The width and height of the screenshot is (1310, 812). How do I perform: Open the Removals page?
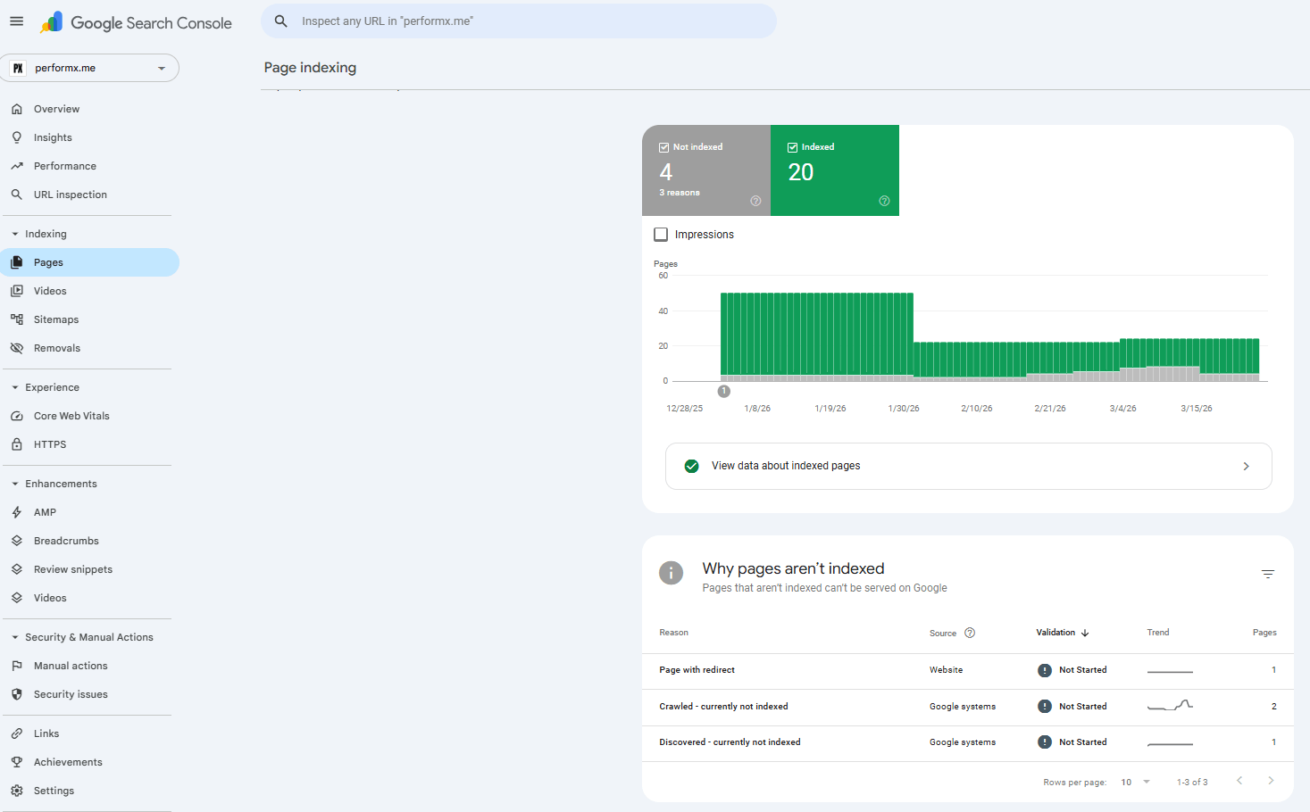pyautogui.click(x=55, y=347)
